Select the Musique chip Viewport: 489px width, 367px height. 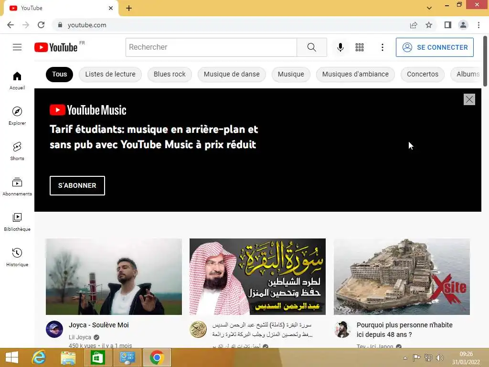click(291, 74)
